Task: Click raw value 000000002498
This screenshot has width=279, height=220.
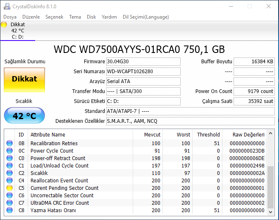Action: 247,166
